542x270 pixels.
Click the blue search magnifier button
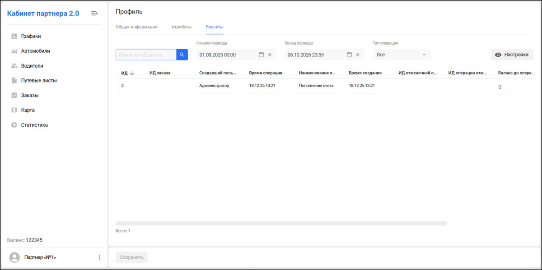click(x=182, y=55)
